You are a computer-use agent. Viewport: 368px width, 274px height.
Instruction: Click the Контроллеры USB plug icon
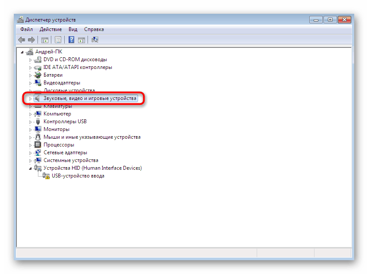coord(38,121)
